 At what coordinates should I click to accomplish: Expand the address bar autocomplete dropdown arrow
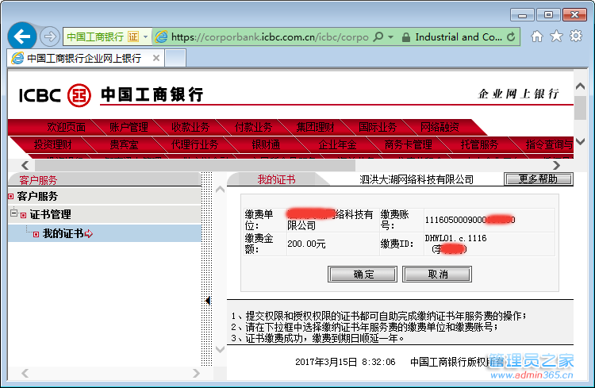point(391,37)
